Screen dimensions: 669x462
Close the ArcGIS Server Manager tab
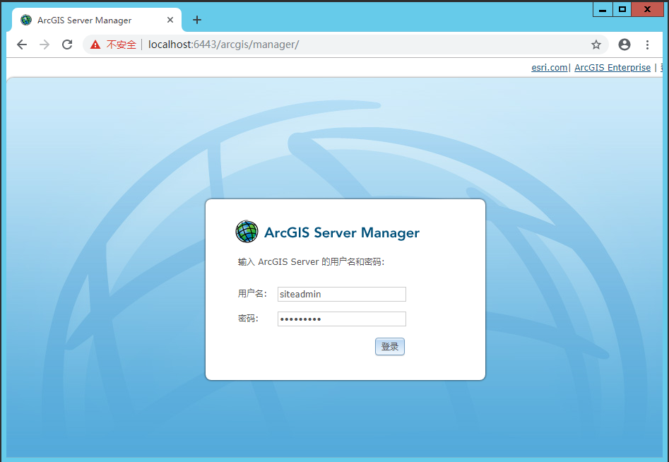170,20
